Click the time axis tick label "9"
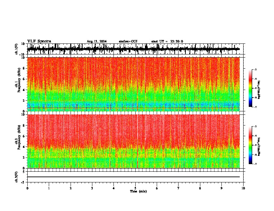 point(221,188)
